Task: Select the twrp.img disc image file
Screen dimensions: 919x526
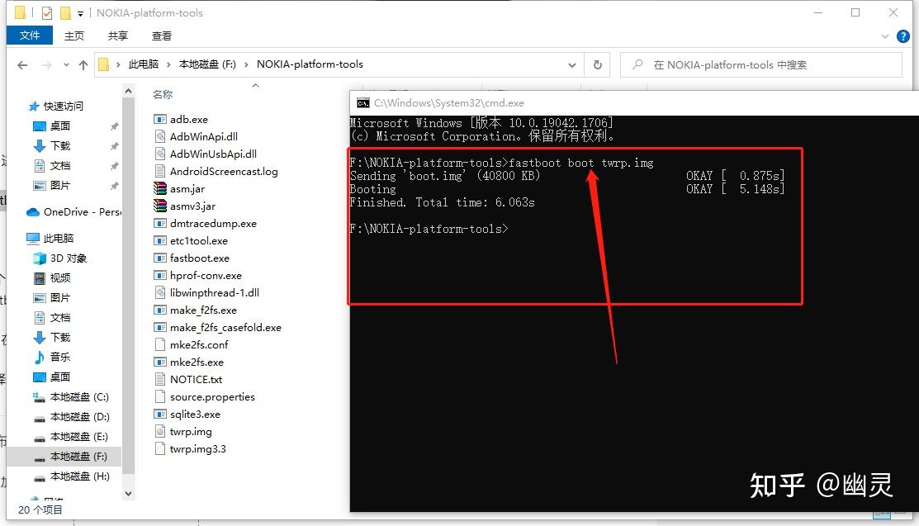Action: click(x=191, y=432)
